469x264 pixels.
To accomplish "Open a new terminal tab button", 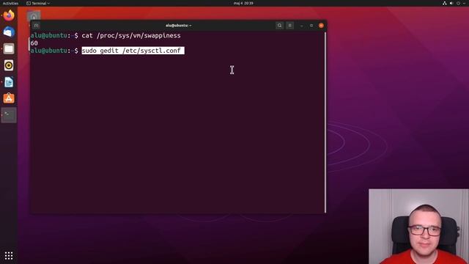I will point(36,26).
